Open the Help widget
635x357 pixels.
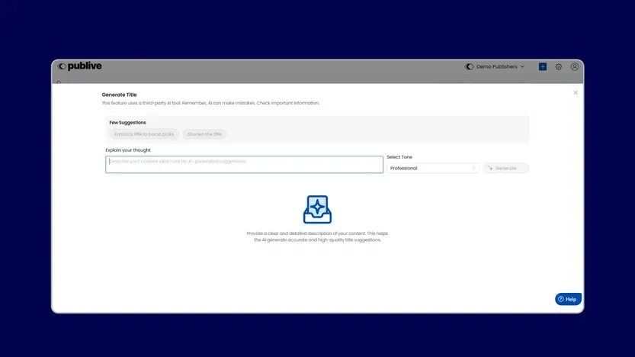click(568, 299)
